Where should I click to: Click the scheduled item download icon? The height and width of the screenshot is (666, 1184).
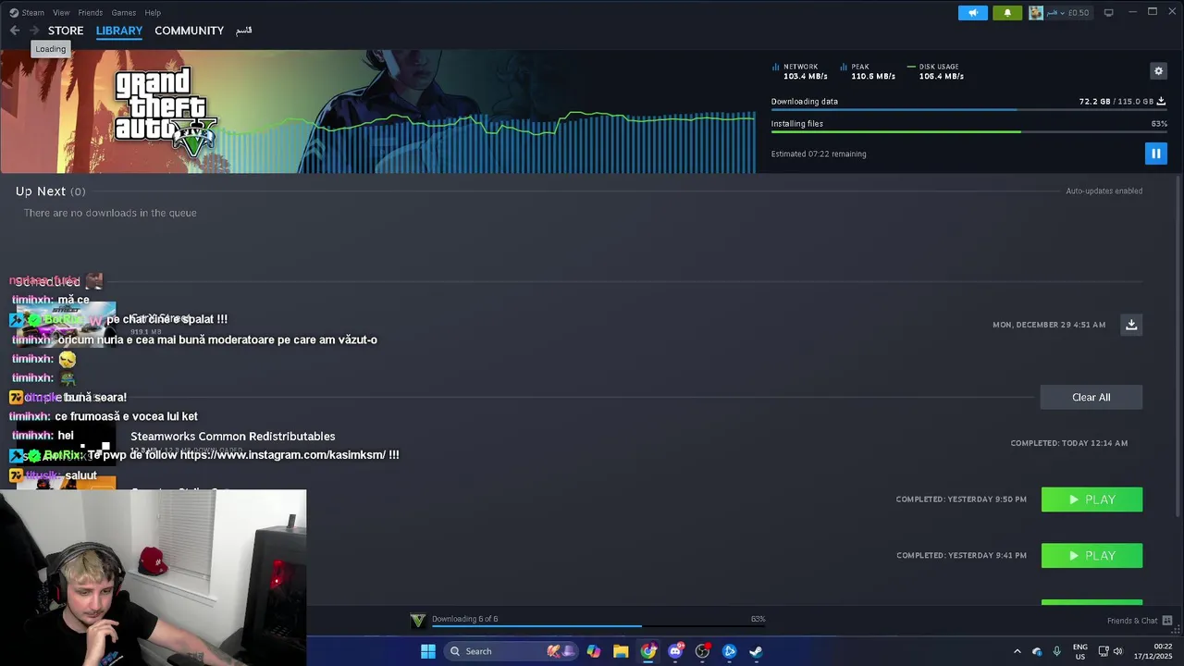(x=1130, y=325)
